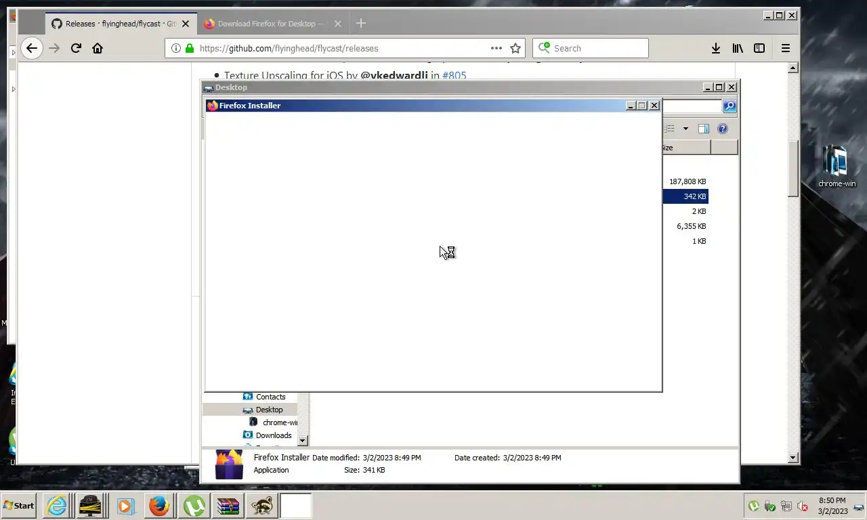
Task: Open Firefox downloads panel
Action: (715, 48)
